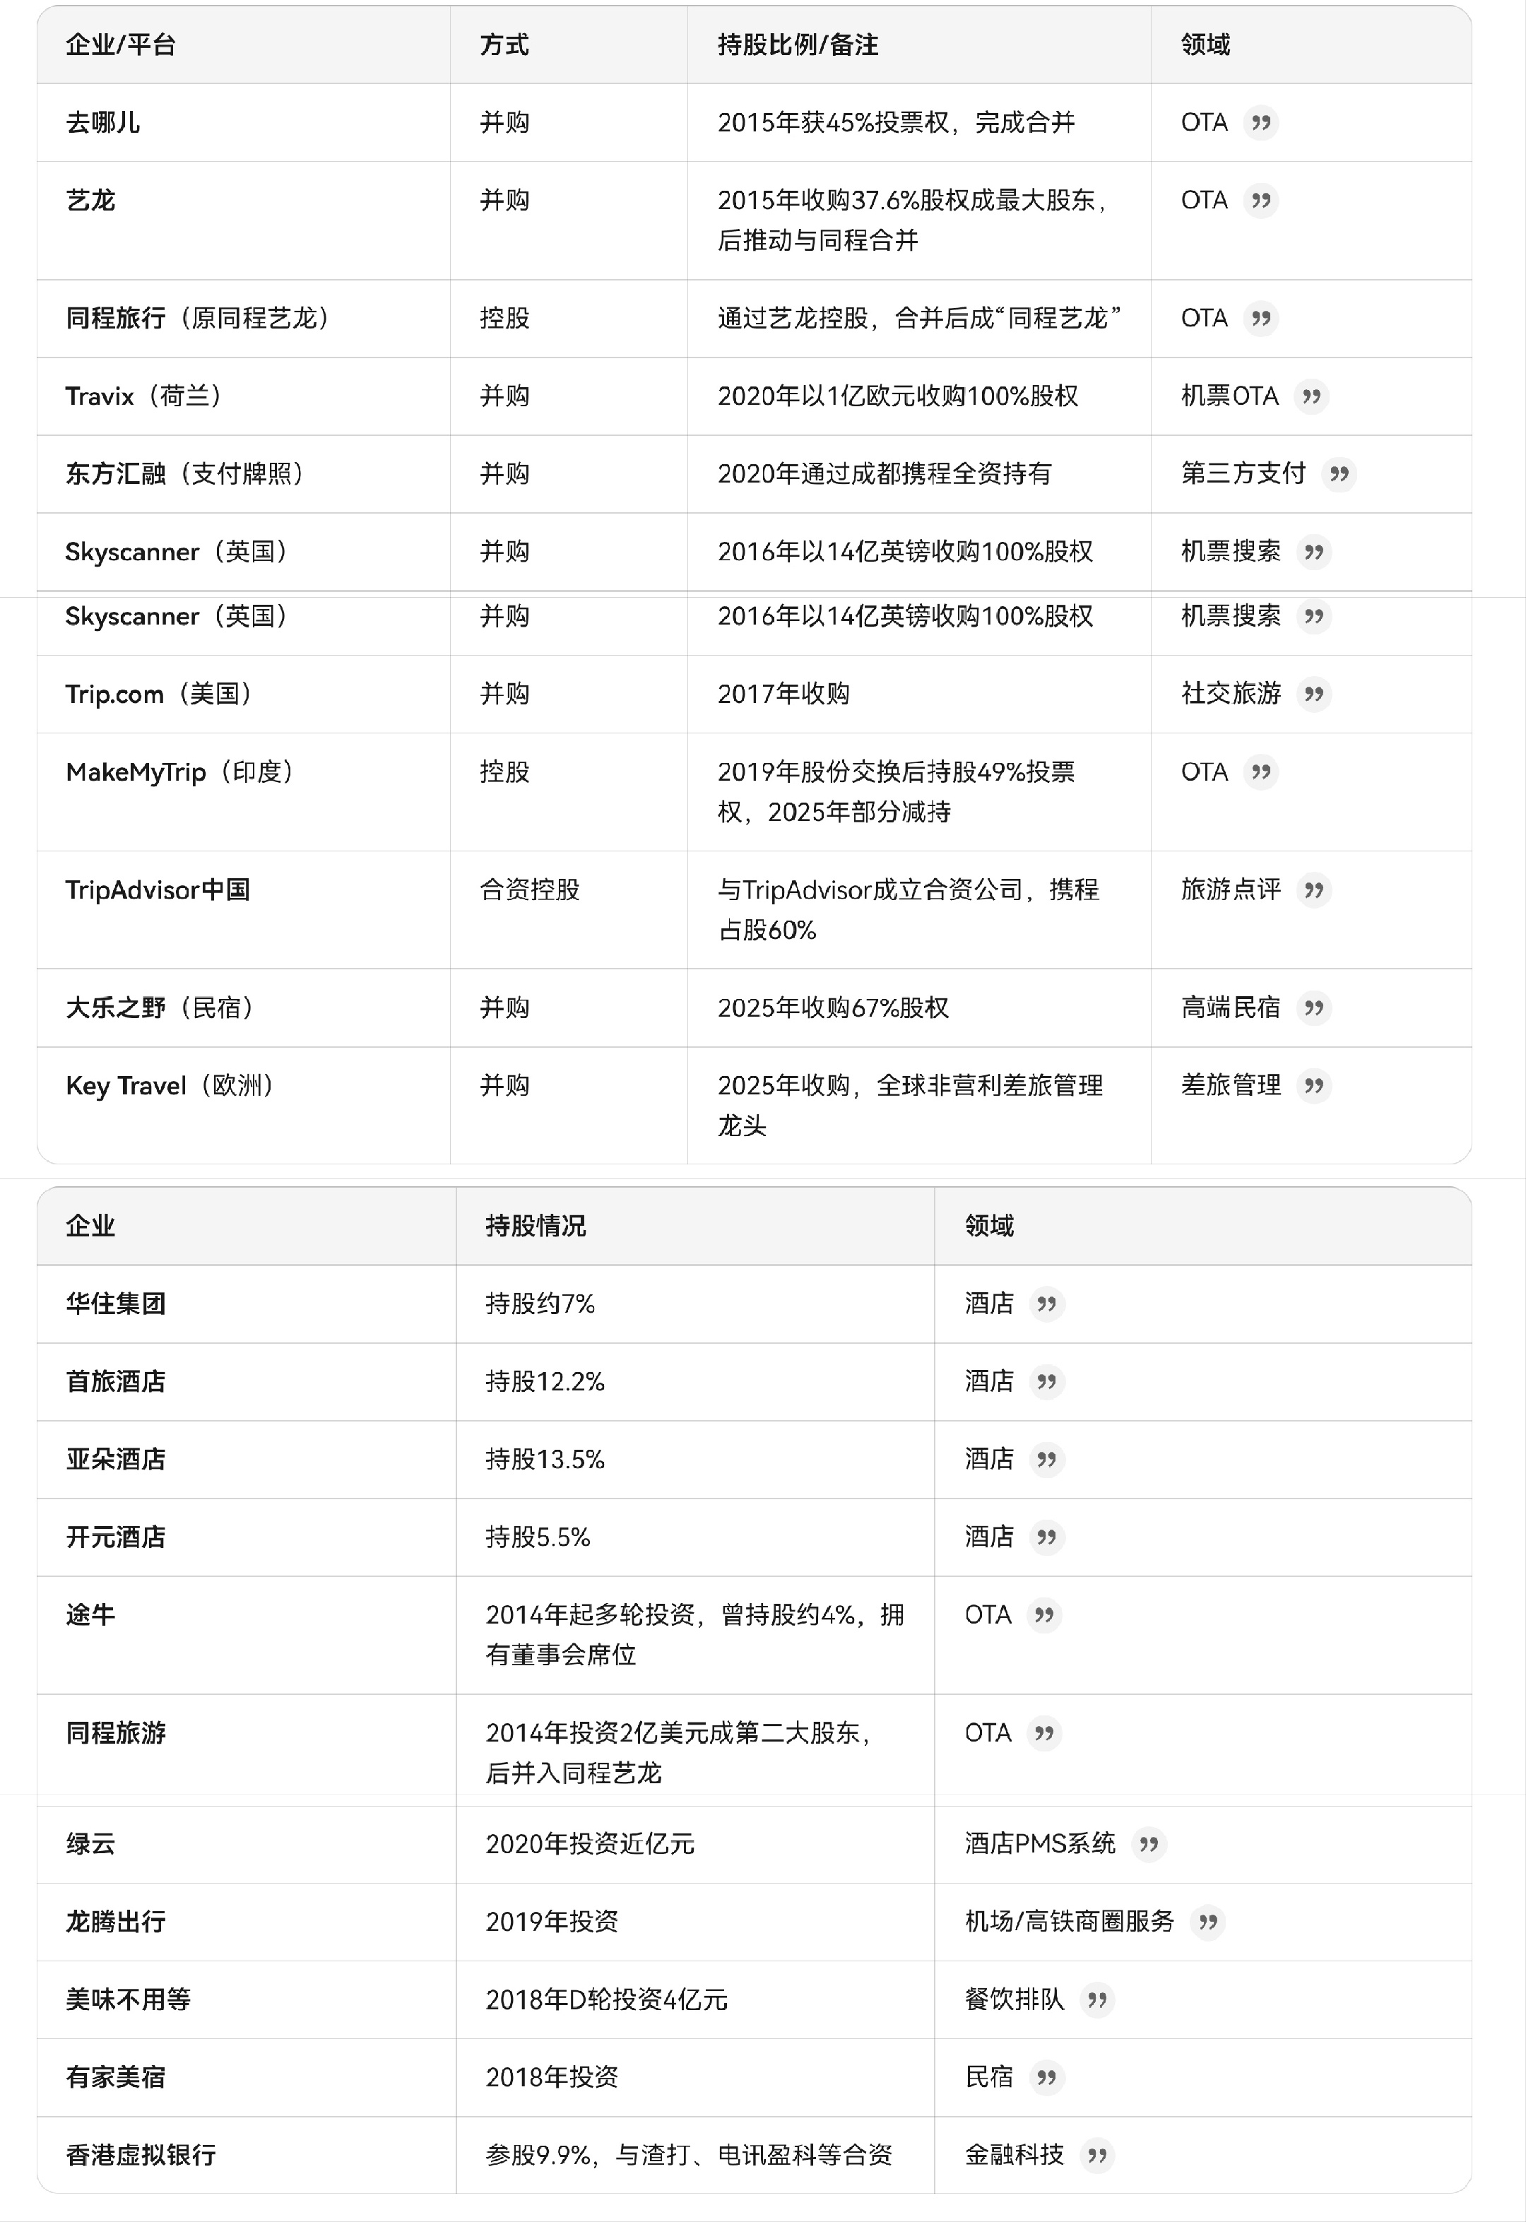
Task: Click the 持股13.5% cell for 亚朵酒店
Action: tap(545, 1460)
